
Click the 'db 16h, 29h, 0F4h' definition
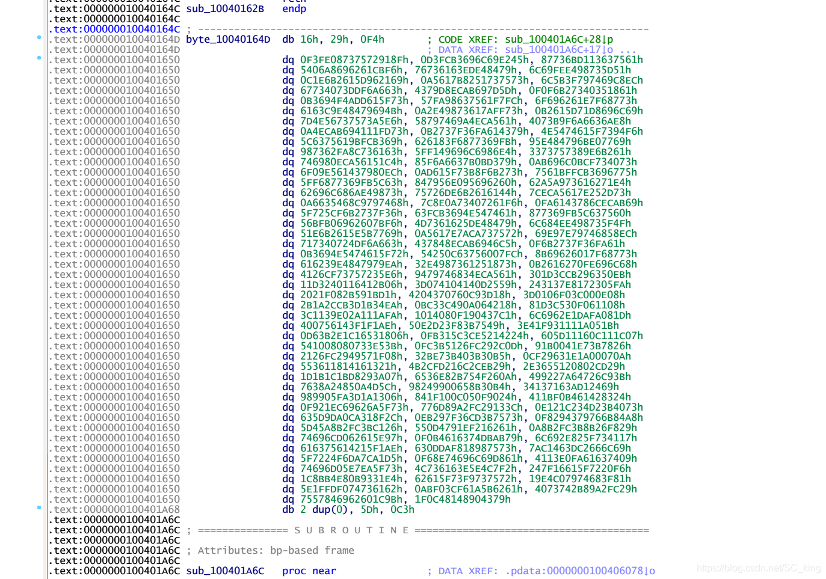click(x=333, y=39)
